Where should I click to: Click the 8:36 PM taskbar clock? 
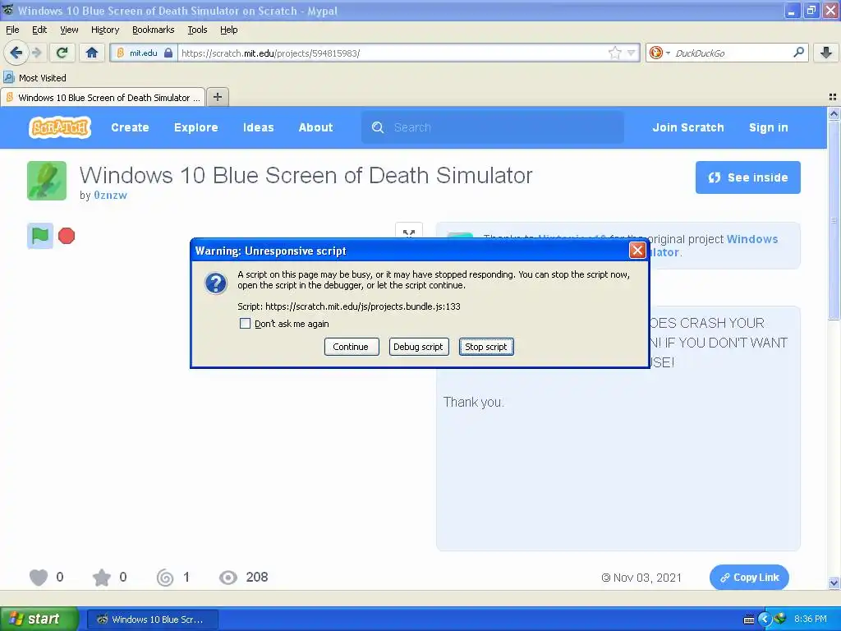[810, 619]
